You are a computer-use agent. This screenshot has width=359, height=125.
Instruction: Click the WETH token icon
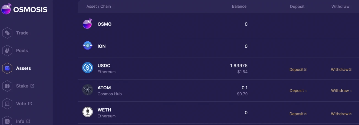[x=88, y=112]
